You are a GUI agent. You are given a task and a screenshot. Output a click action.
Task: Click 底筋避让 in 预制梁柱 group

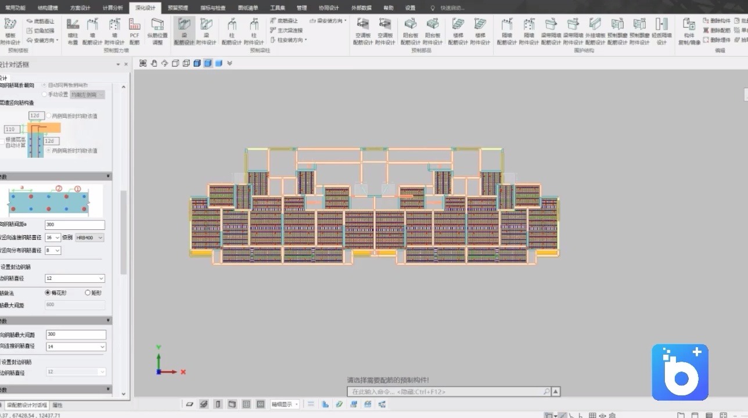(284, 21)
